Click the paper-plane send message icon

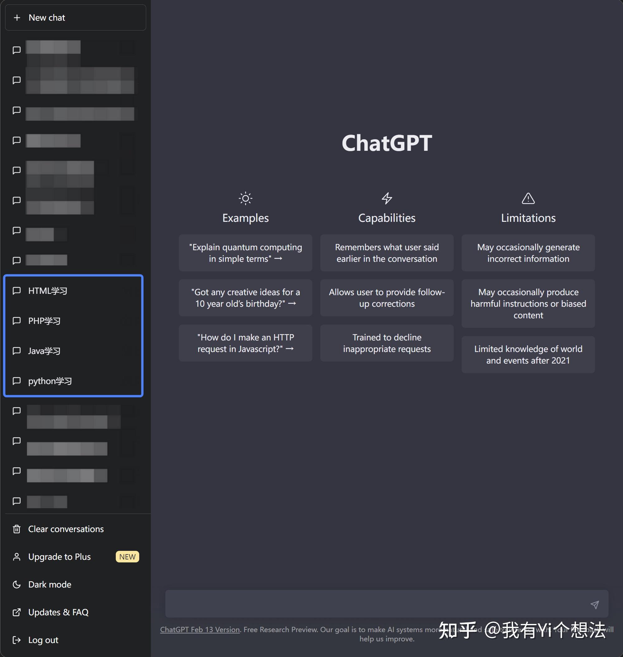[594, 605]
